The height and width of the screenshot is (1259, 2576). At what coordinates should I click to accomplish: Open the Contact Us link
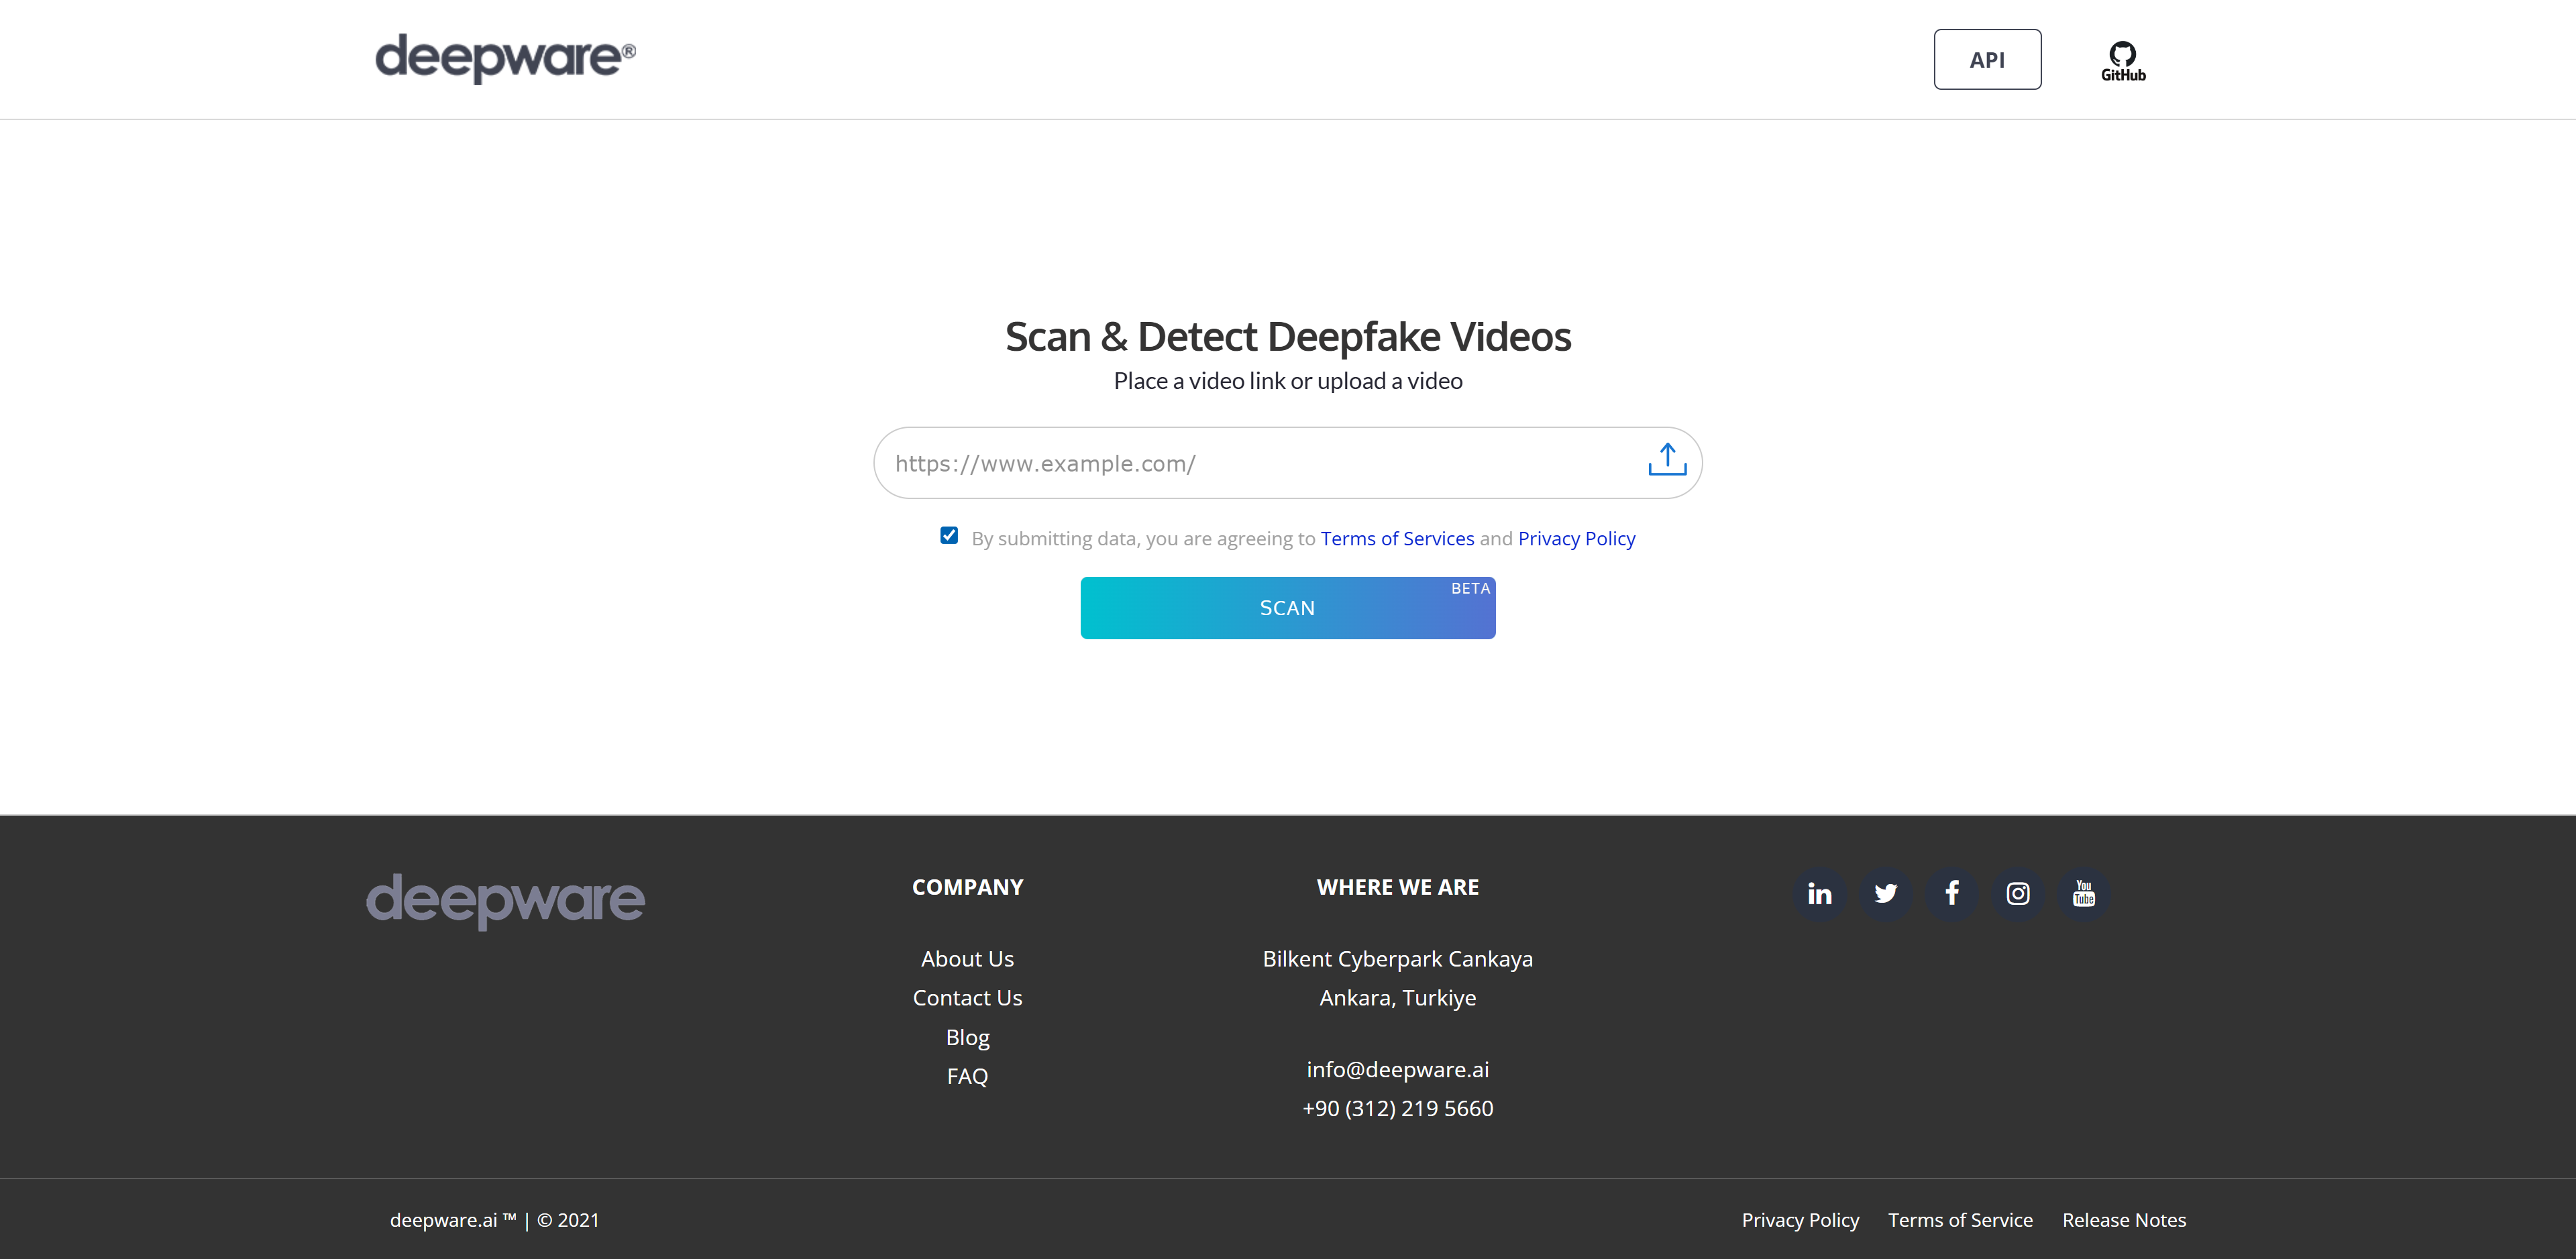(x=967, y=998)
